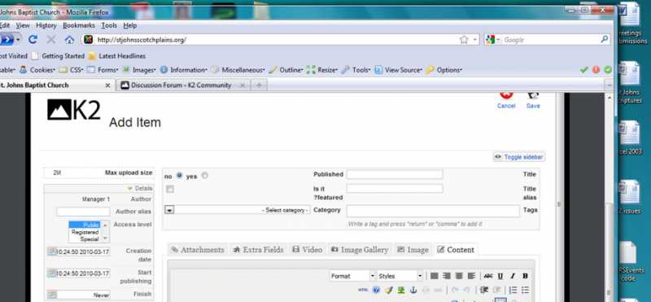Open the Bookmarks menu

coord(79,25)
